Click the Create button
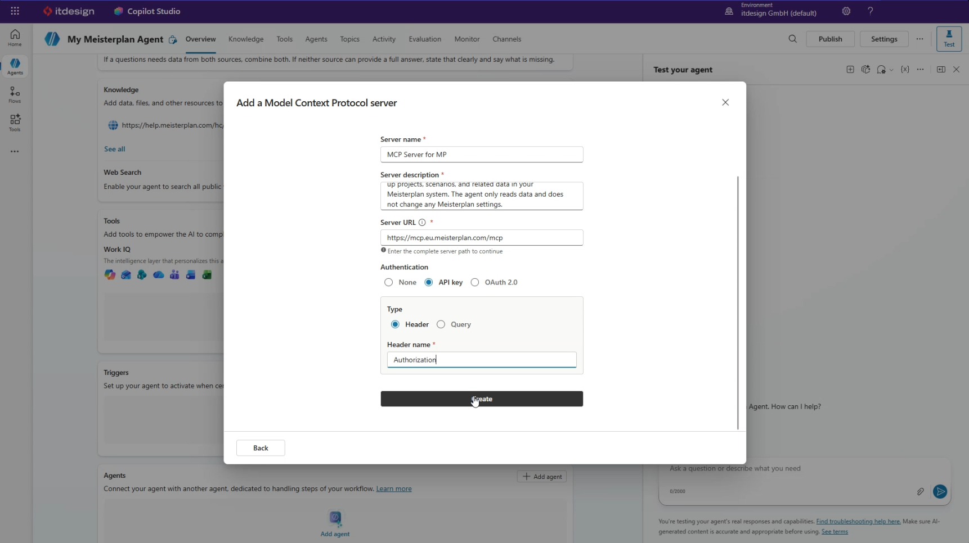The width and height of the screenshot is (969, 543). click(x=482, y=399)
